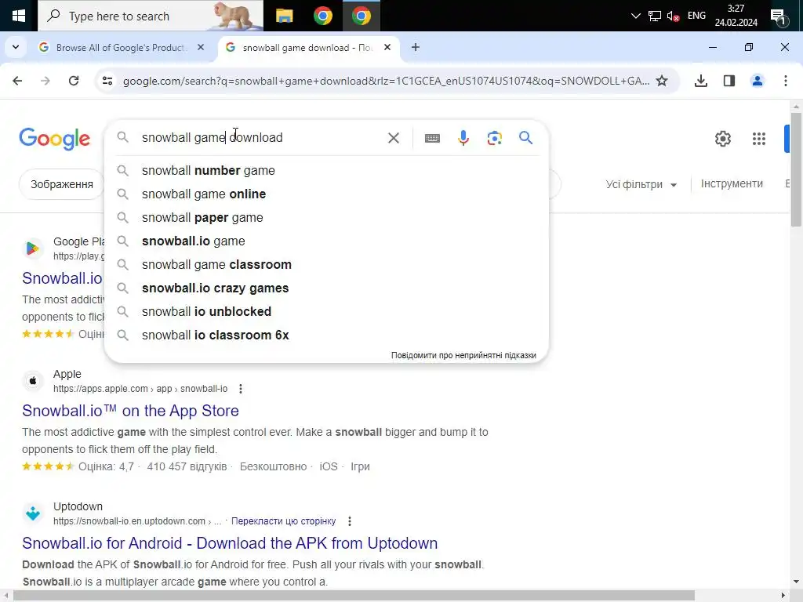803x602 pixels.
Task: Go to the Google homepage logo
Action: pos(54,139)
